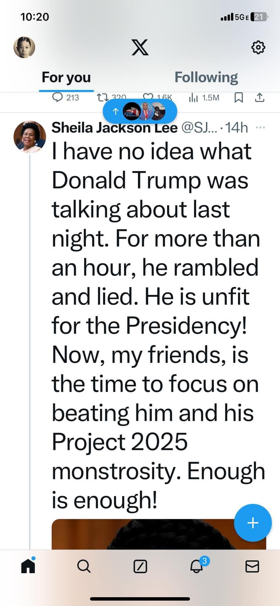Open the Sheila Jackson Lee name link
The width and height of the screenshot is (280, 606).
[x=114, y=128]
